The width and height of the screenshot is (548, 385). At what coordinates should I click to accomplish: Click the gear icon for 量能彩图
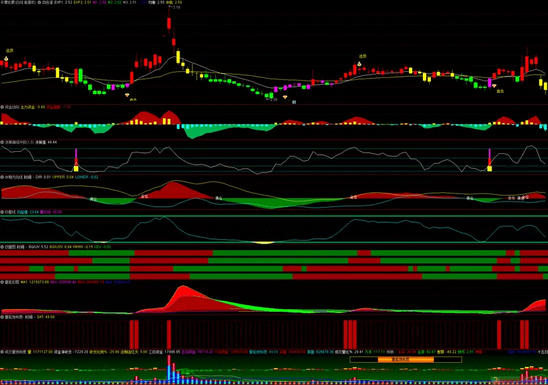coord(2,282)
